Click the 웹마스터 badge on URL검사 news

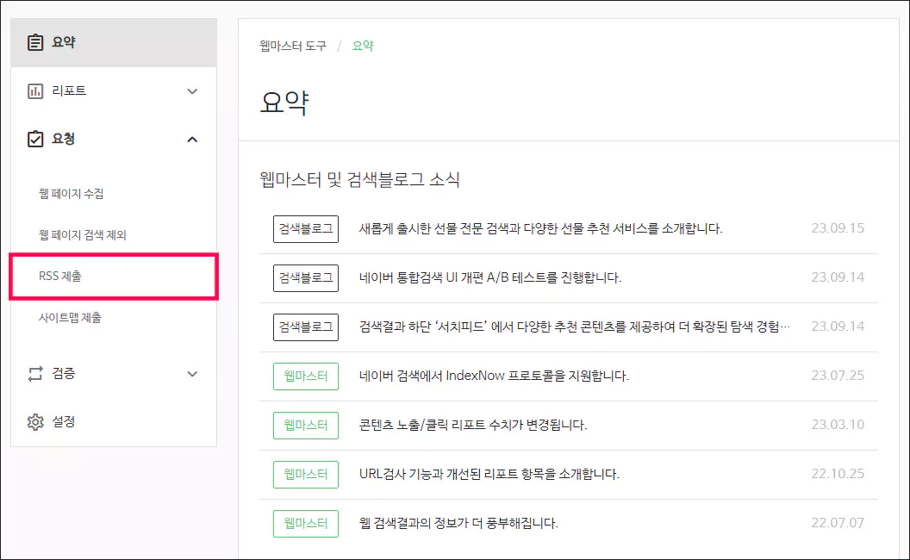(306, 474)
